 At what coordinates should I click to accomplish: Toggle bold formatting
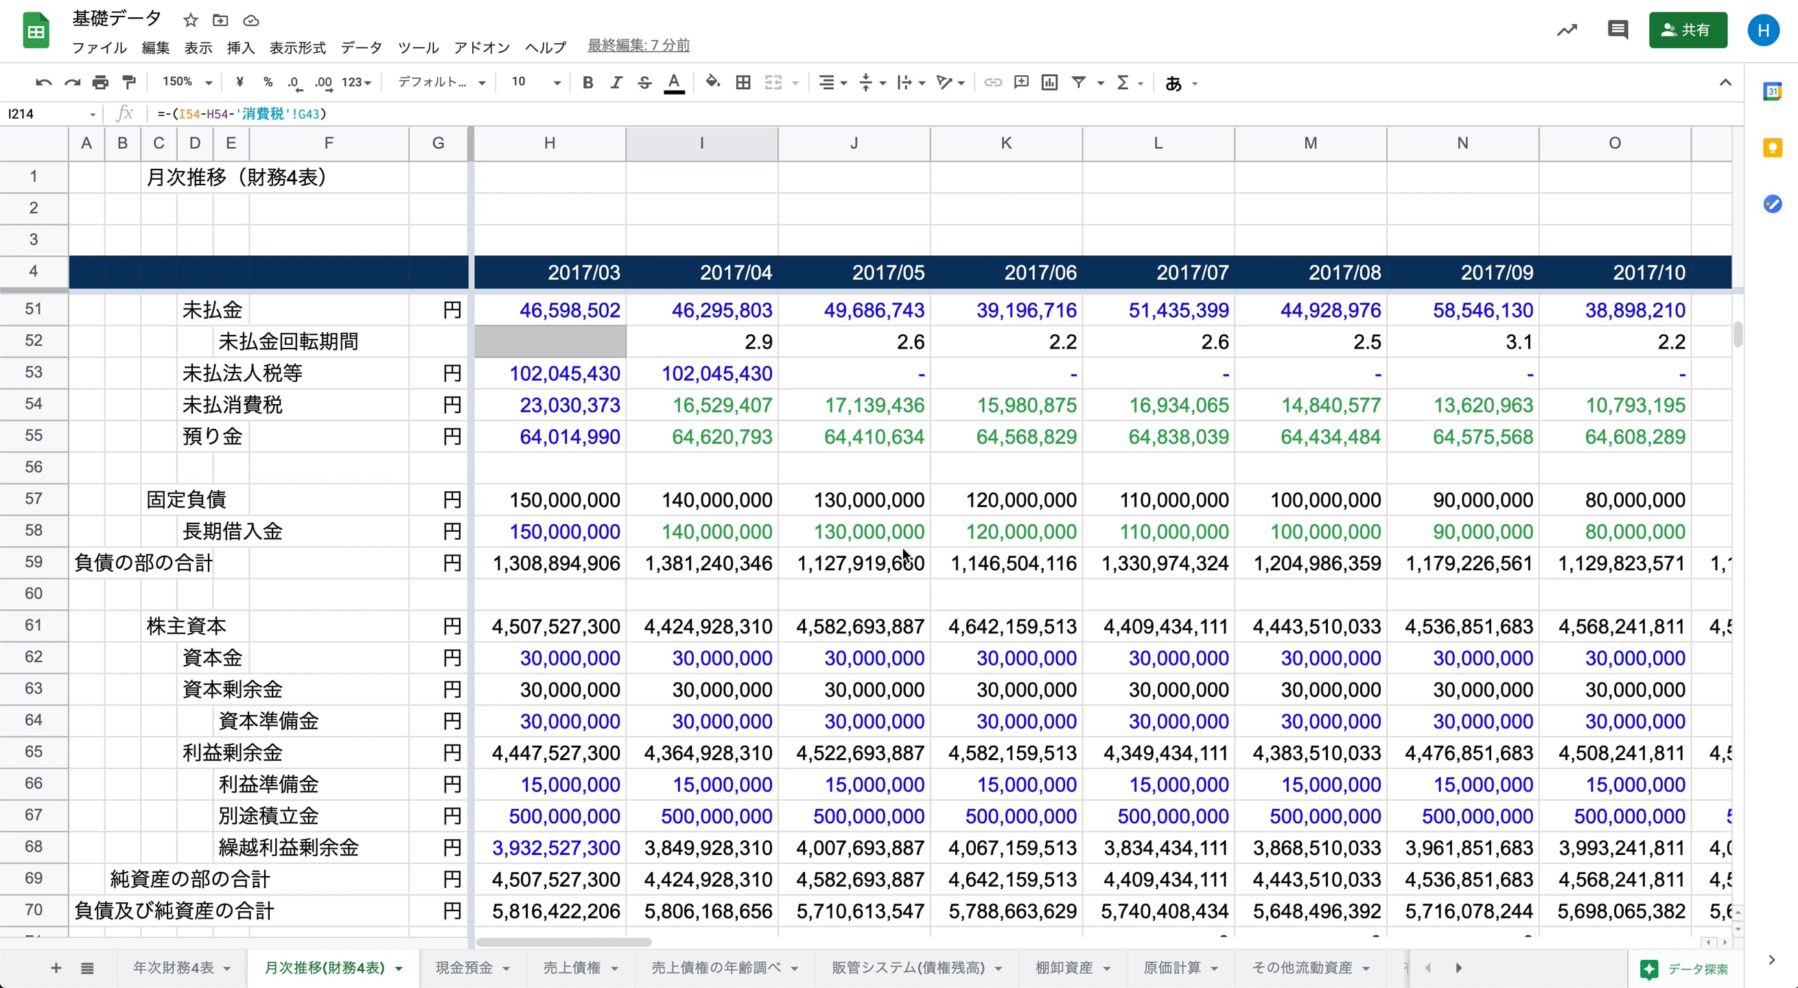click(587, 83)
